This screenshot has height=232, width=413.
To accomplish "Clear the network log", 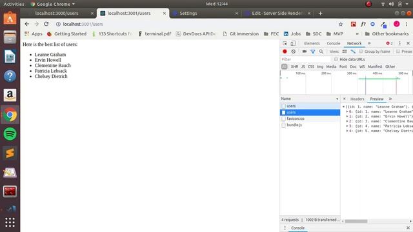I will coord(294,52).
